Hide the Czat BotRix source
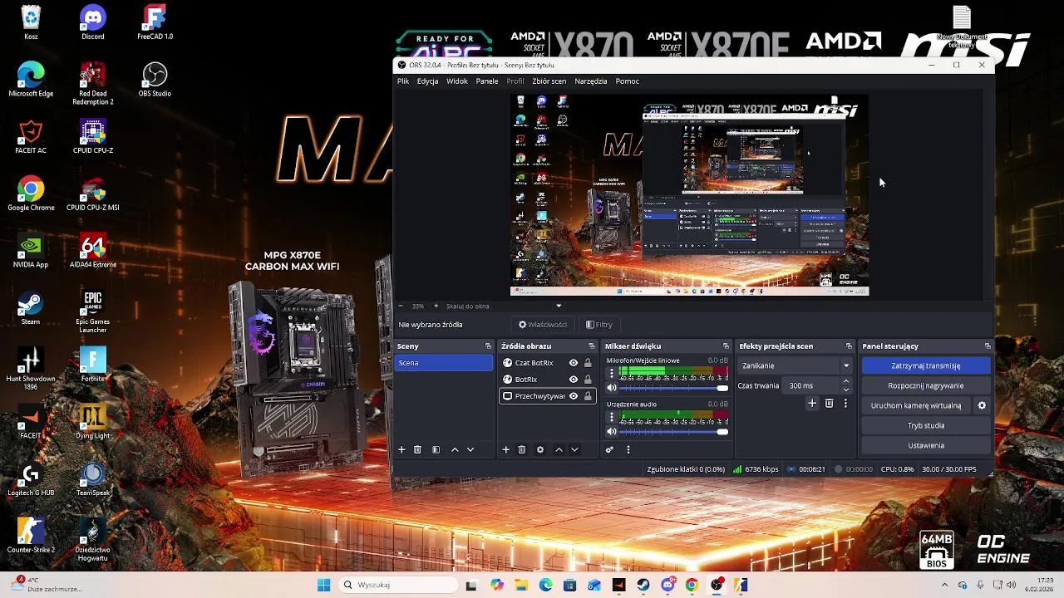Screen dimensions: 1064x598 (573, 363)
